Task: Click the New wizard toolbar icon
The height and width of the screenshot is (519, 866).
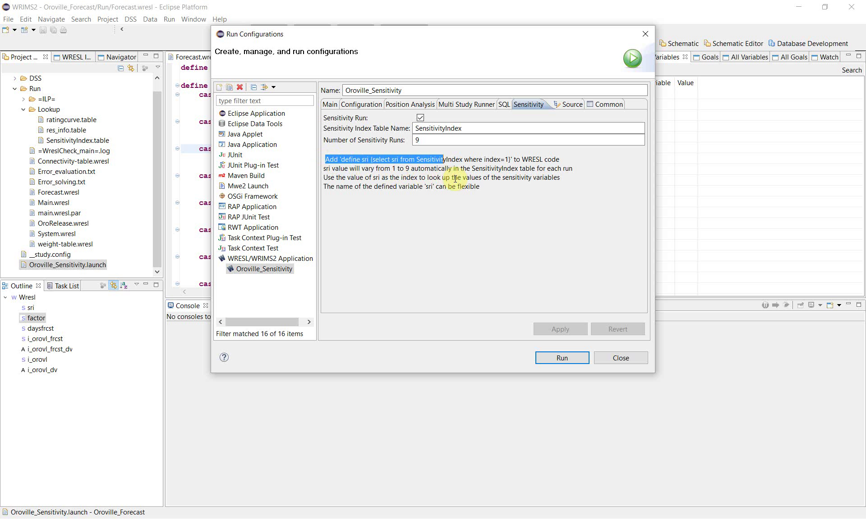Action: click(x=6, y=30)
